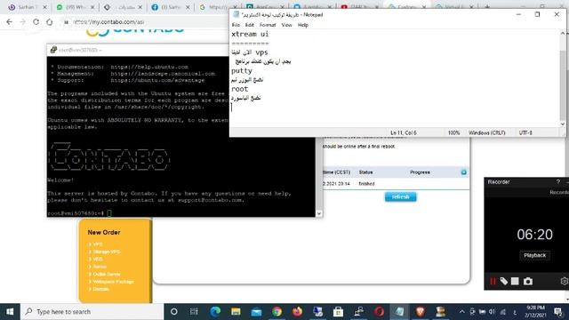The image size is (569, 320).
Task: Open Google Chrome from taskbar
Action: coord(276,312)
